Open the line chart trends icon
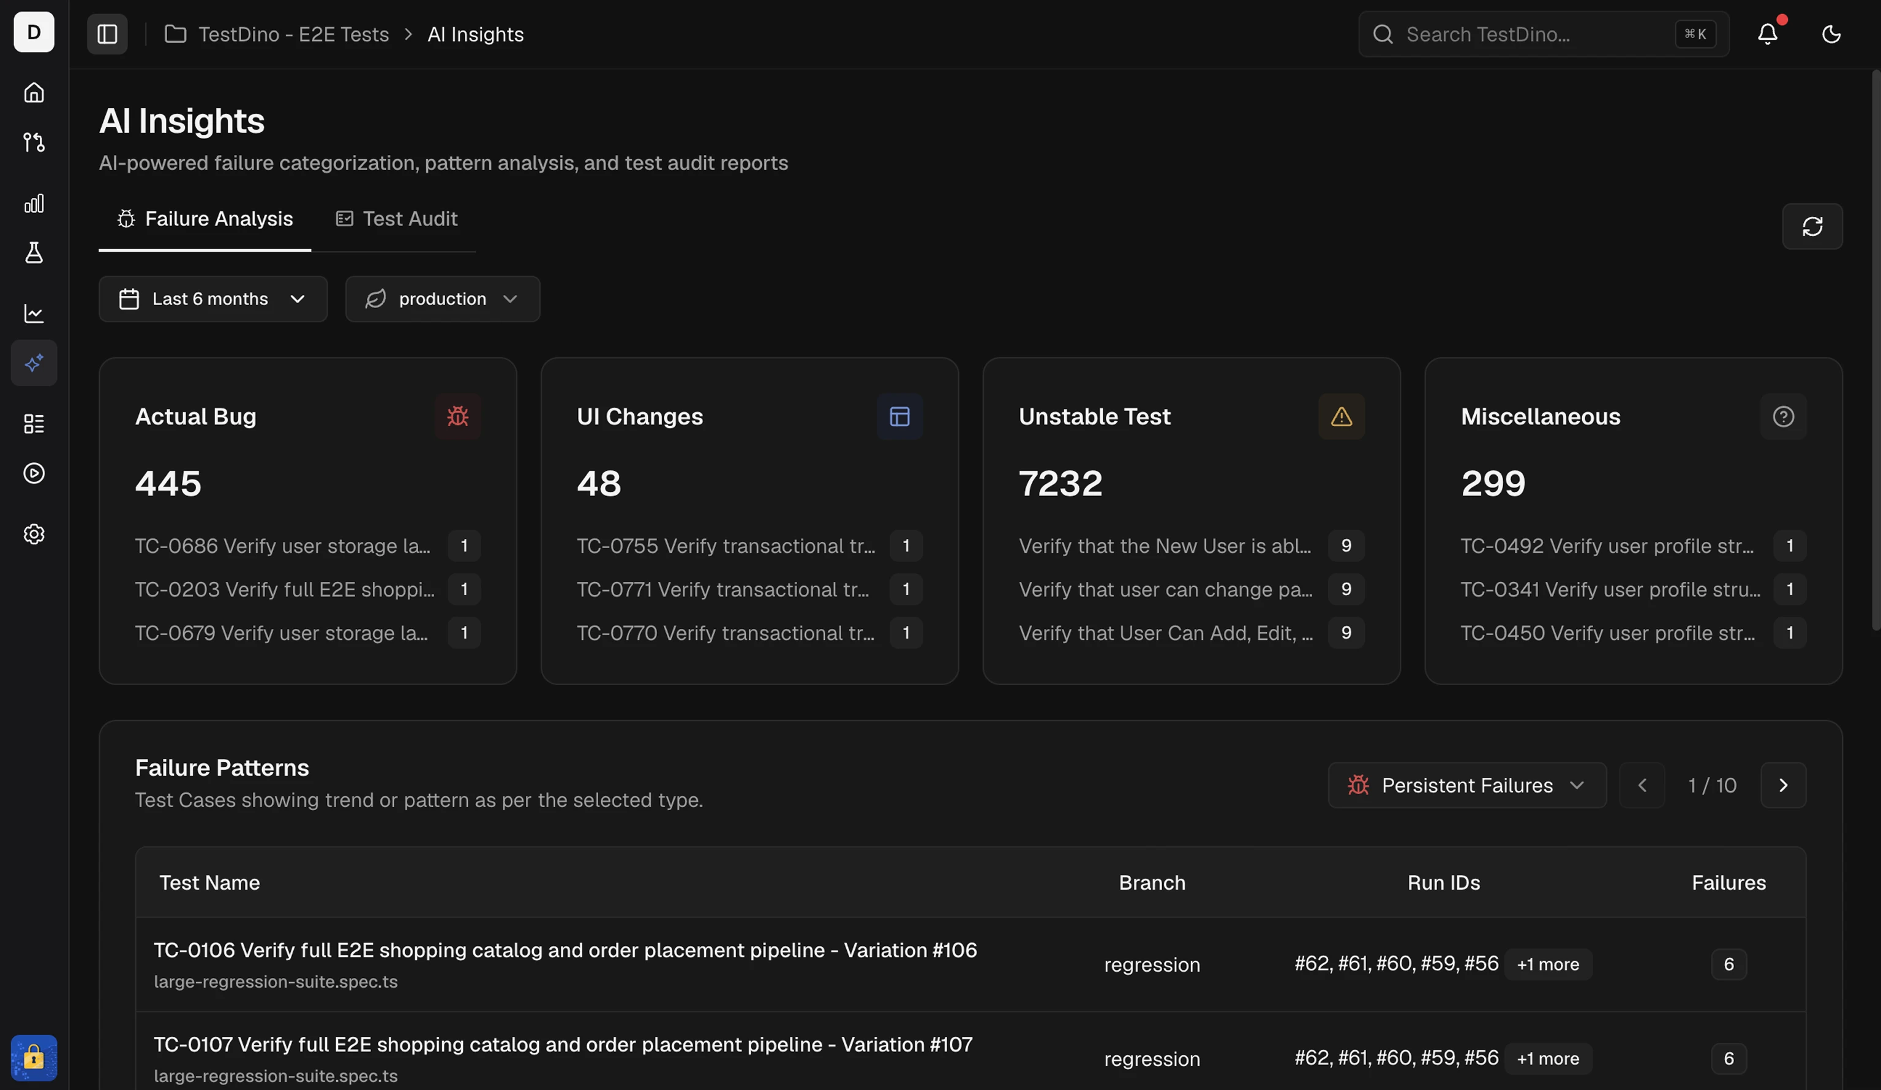 point(34,314)
